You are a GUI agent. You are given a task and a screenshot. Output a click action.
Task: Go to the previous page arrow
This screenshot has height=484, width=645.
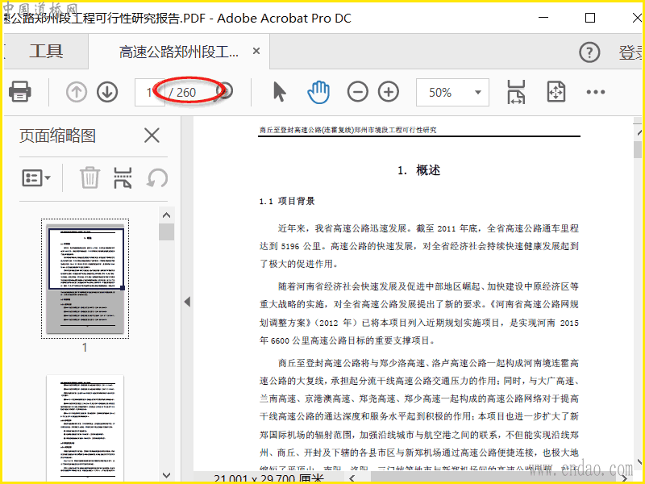pos(76,92)
